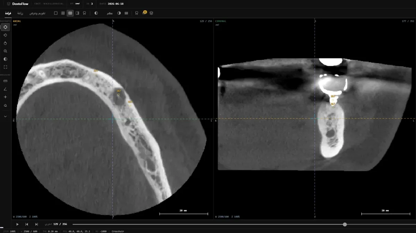The image size is (416, 233).
Task: Toggle the half-circle invert icon in toolbar
Action: pyautogui.click(x=96, y=13)
